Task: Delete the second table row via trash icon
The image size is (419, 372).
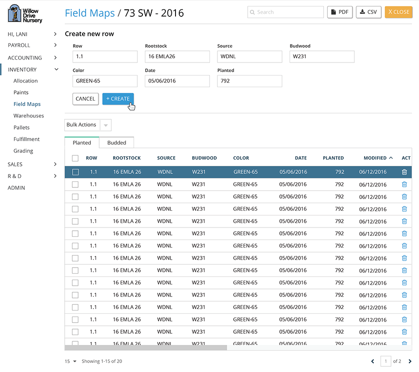Action: 404,184
